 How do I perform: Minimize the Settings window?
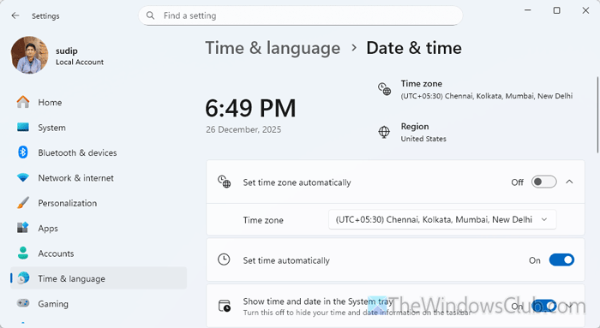[x=528, y=10]
